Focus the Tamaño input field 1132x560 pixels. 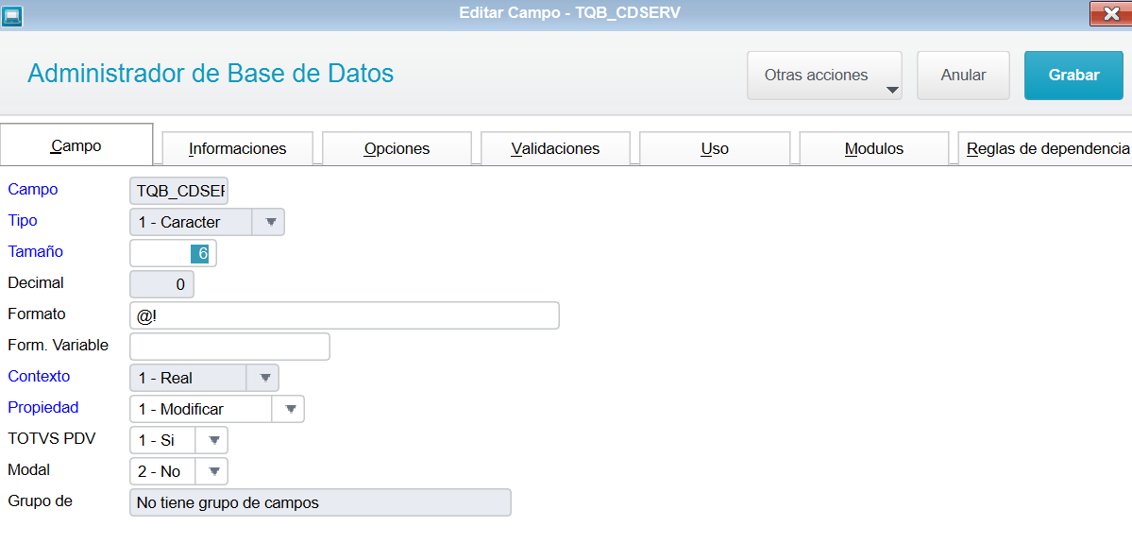[x=173, y=254]
